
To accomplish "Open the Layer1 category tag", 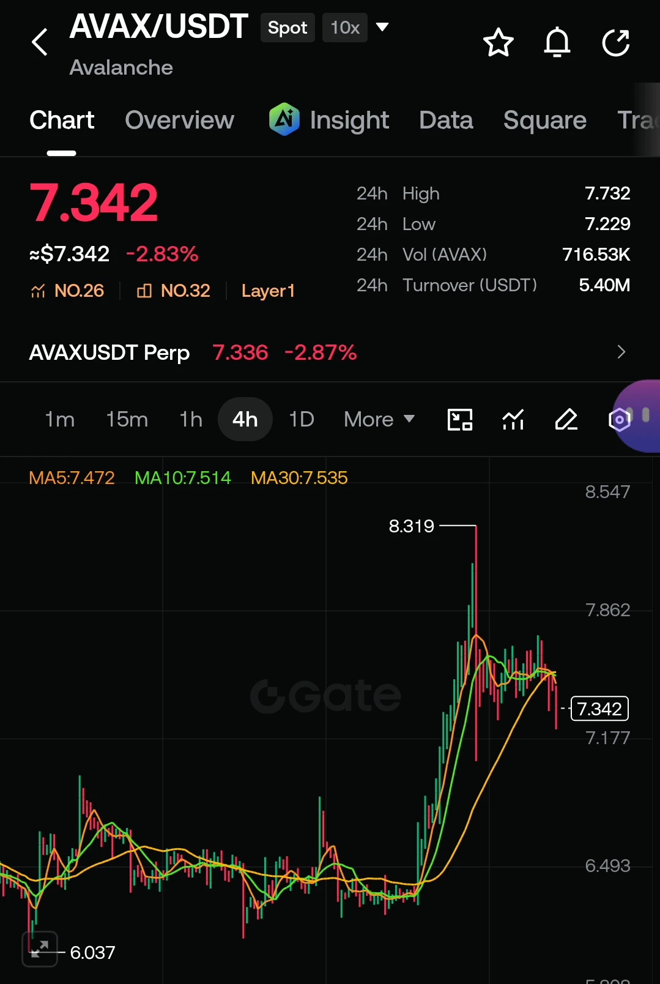I will coord(268,291).
